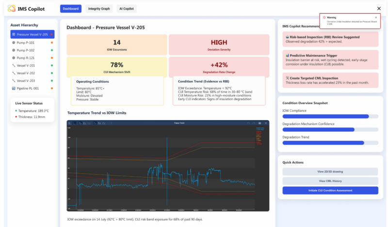The image size is (388, 227).
Task: Click the close X in trend chart toolbar
Action: 266,123
